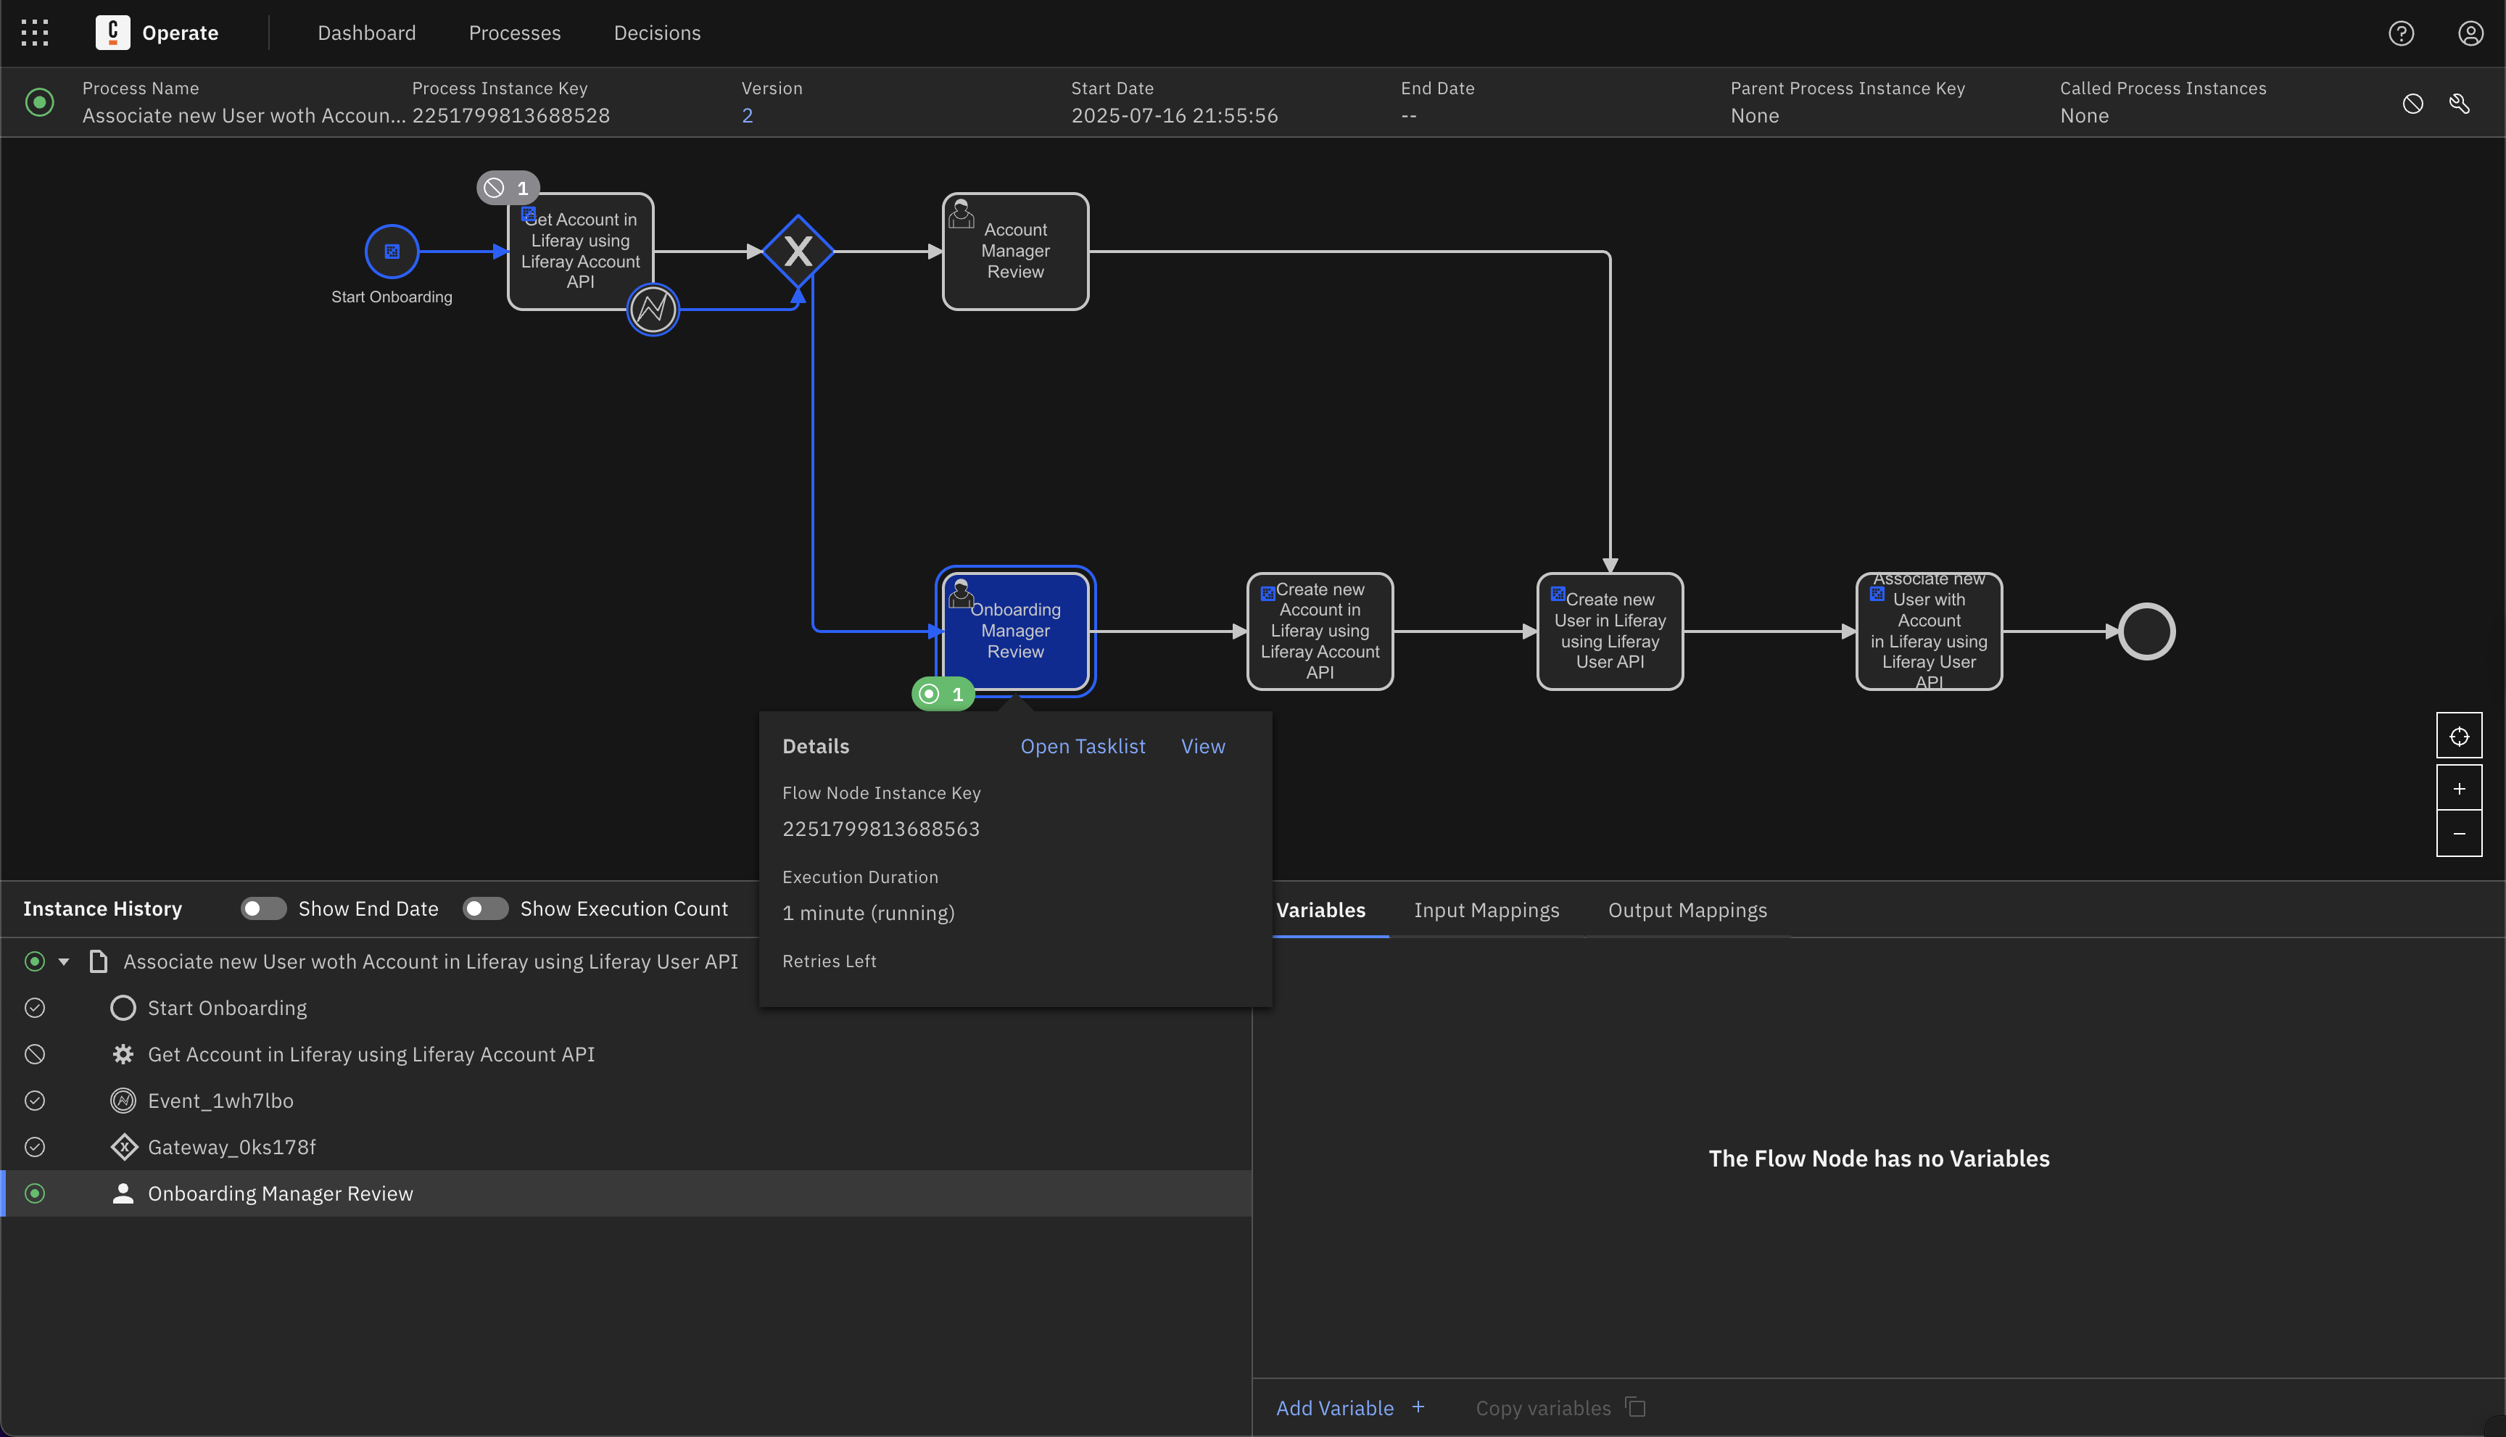The height and width of the screenshot is (1437, 2506).
Task: Zoom out the diagram with minus
Action: tap(2459, 834)
